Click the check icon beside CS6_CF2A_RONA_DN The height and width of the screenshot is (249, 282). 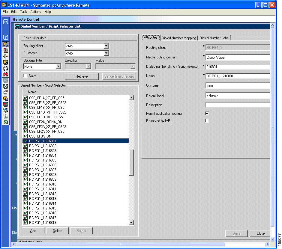tap(25, 122)
